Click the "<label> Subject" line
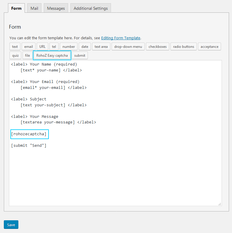The height and width of the screenshot is (233, 232). point(29,99)
